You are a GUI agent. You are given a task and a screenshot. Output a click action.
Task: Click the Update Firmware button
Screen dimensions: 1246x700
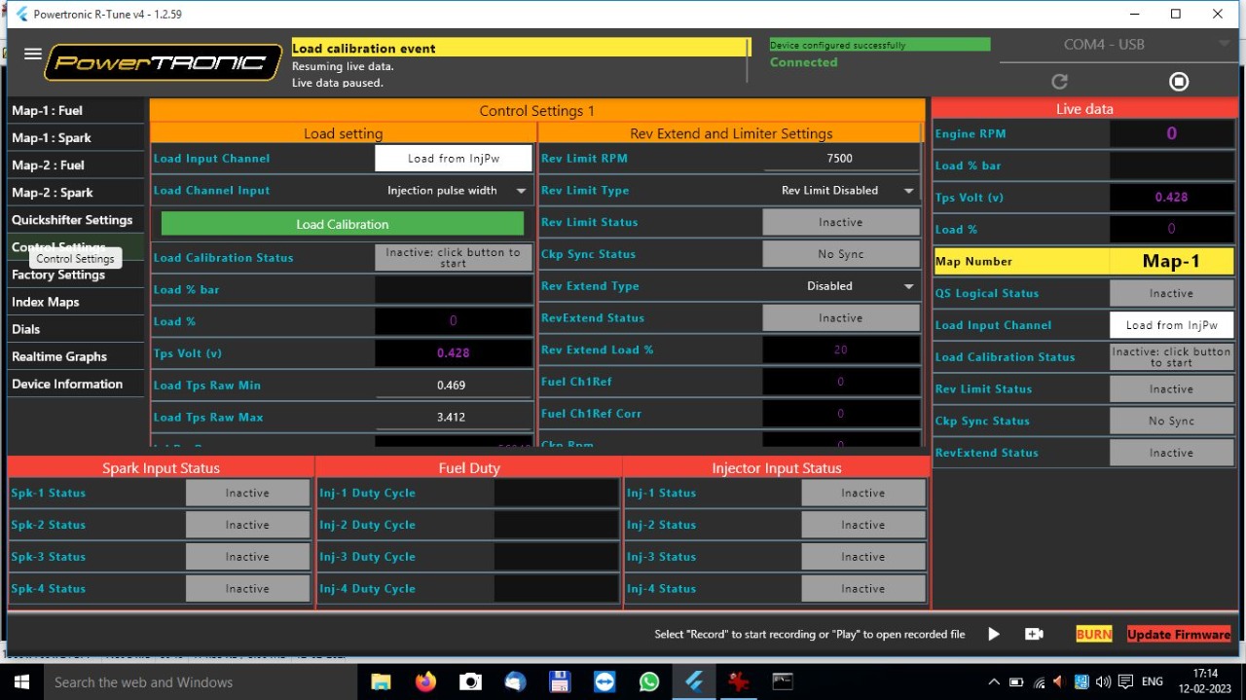pos(1179,634)
